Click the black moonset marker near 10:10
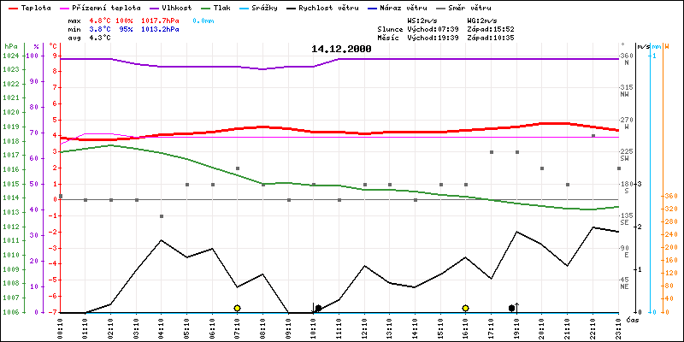Screen dimensions: 684x342 coord(318,308)
